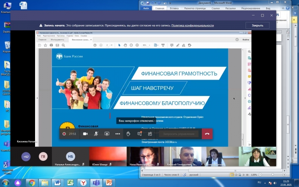Select the НБ Наталья Александровна tile
Screen dimensions: 299x187
click(x=70, y=156)
